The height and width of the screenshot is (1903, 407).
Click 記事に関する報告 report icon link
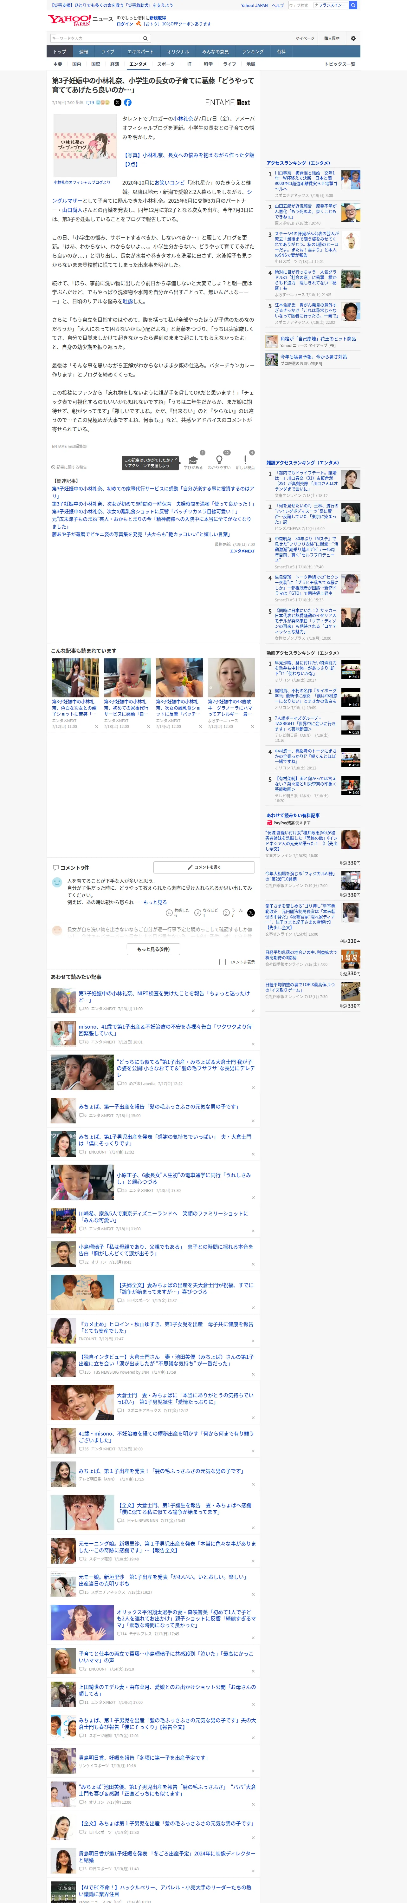(69, 467)
